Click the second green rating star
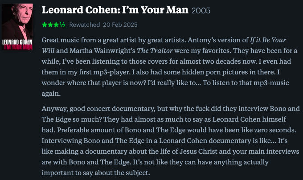The width and height of the screenshot is (303, 180). [x=50, y=25]
